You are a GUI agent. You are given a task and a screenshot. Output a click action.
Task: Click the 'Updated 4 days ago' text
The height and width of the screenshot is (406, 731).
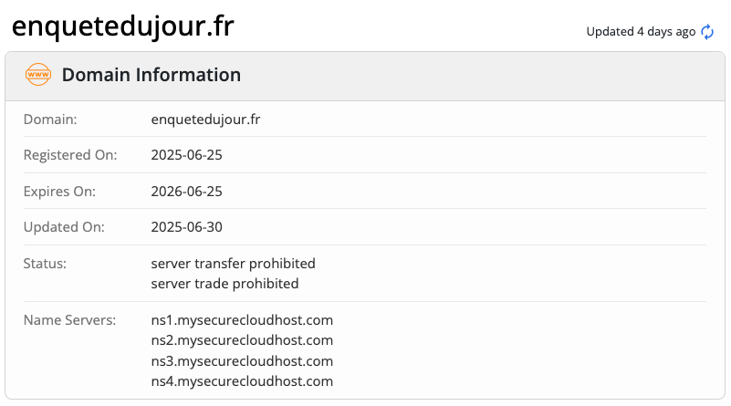(641, 32)
